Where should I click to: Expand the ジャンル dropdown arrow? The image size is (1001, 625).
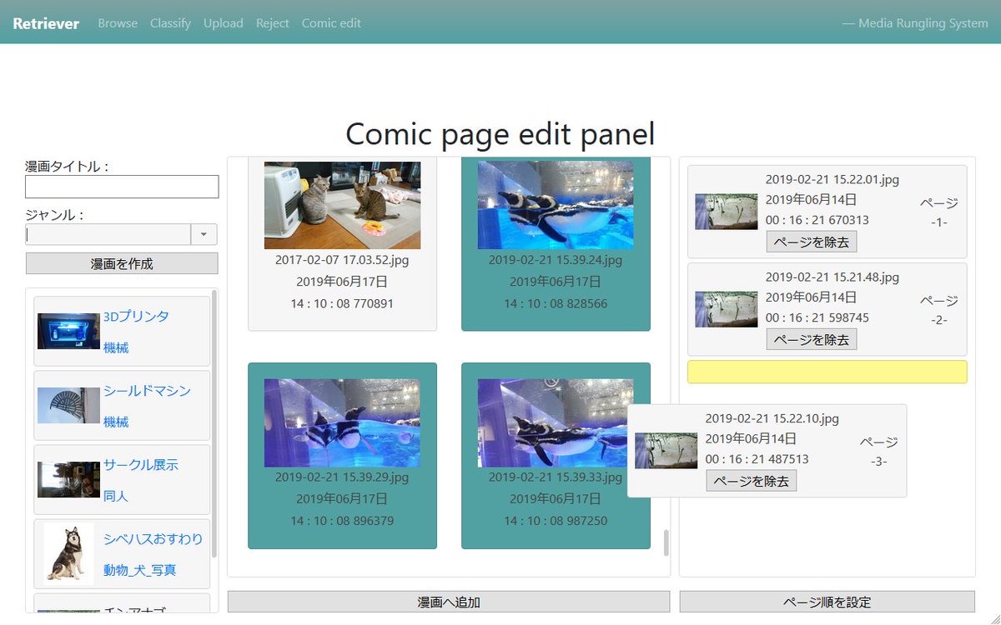(x=204, y=234)
